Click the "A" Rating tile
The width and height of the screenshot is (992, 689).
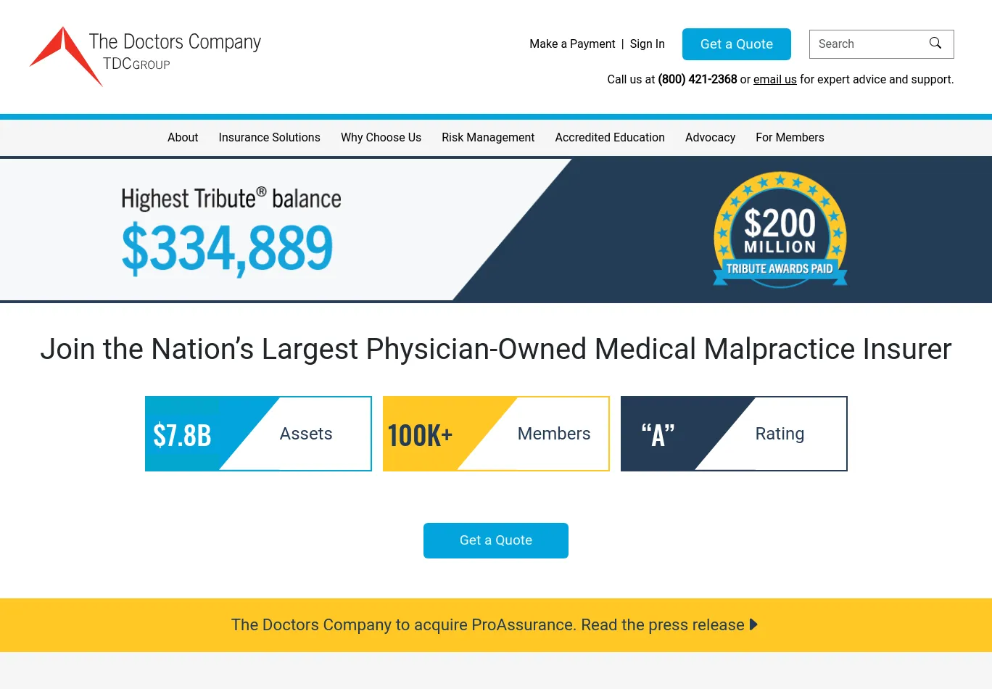pyautogui.click(x=734, y=434)
